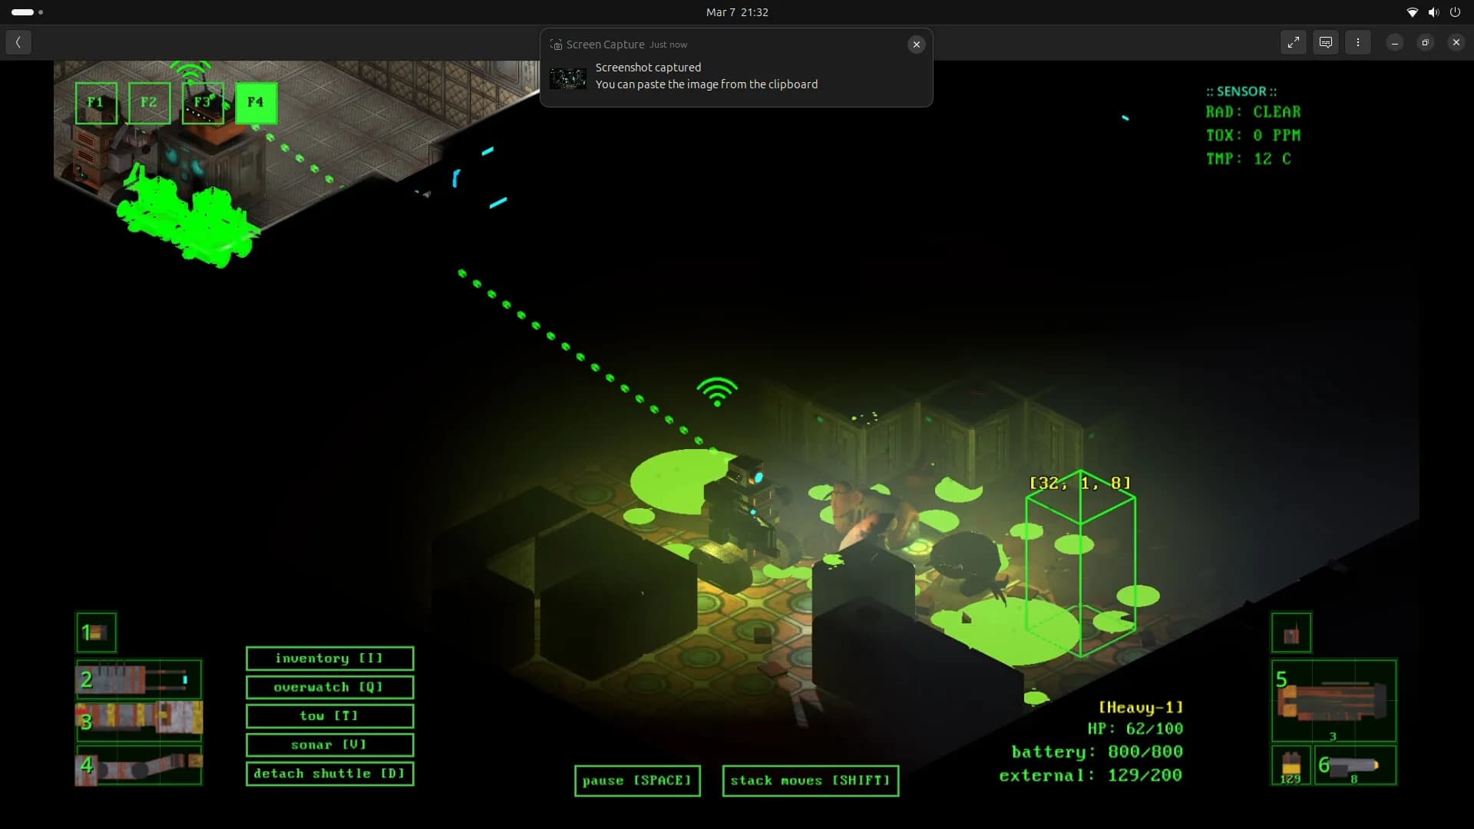Activate overwatch [Q] mode

[x=329, y=687]
